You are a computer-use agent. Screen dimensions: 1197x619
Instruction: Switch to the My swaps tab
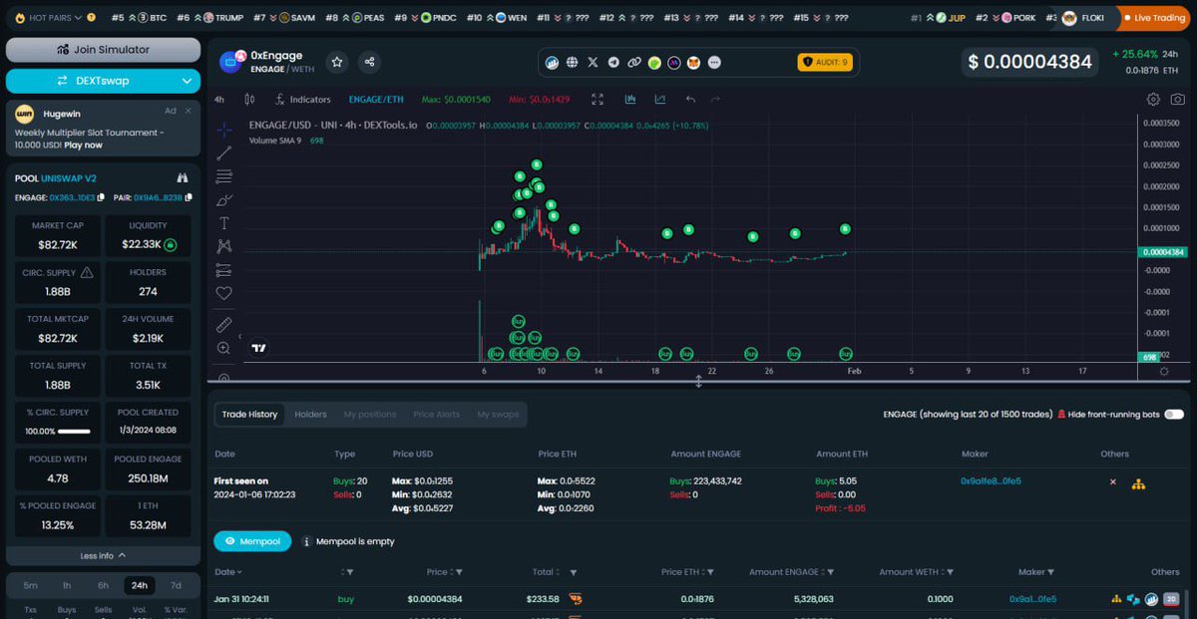tap(498, 414)
